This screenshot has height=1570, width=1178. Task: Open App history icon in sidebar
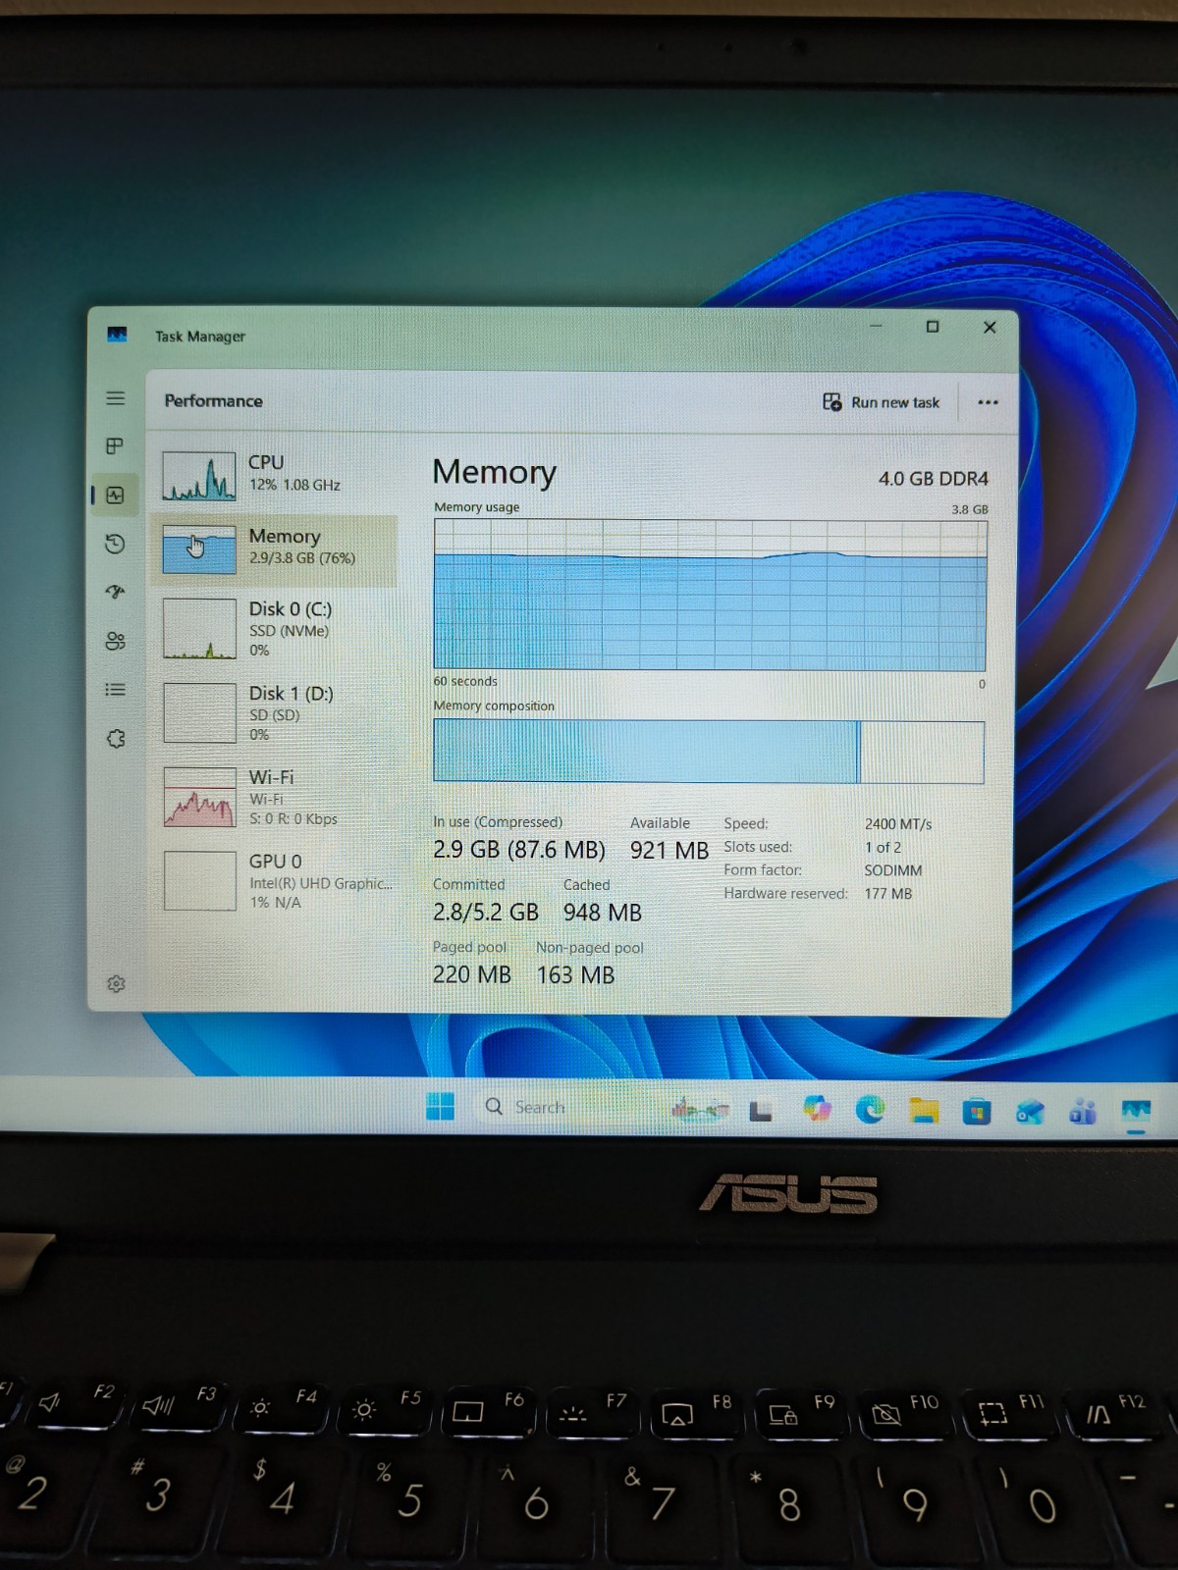[115, 544]
